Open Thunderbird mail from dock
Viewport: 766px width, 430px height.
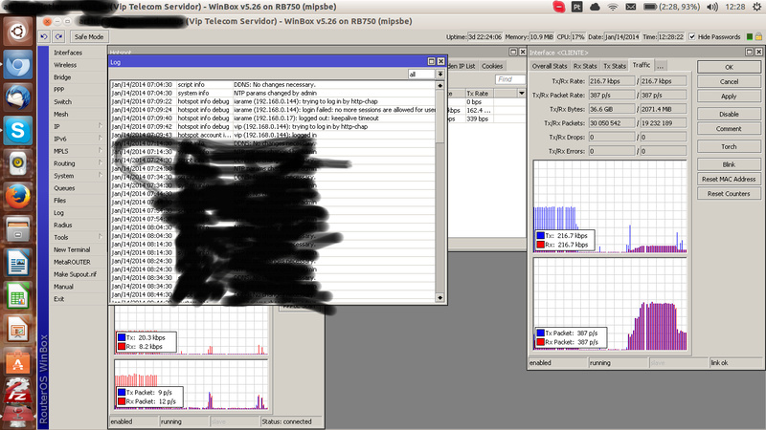pyautogui.click(x=17, y=97)
